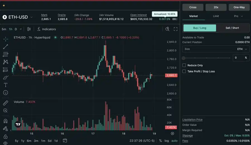This screenshot has height=145, width=251.
Task: Click the fullscreen chart icon
Action: pyautogui.click(x=175, y=29)
